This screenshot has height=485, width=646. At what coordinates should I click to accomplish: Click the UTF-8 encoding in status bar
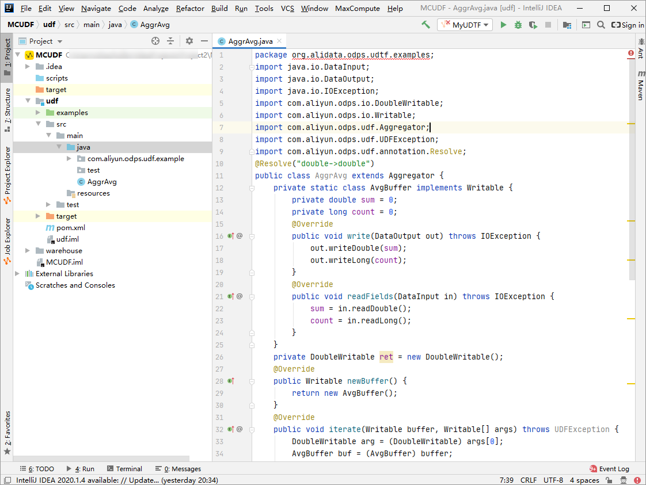tap(553, 480)
